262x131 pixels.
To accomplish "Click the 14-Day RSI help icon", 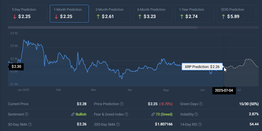I will point(200,124).
